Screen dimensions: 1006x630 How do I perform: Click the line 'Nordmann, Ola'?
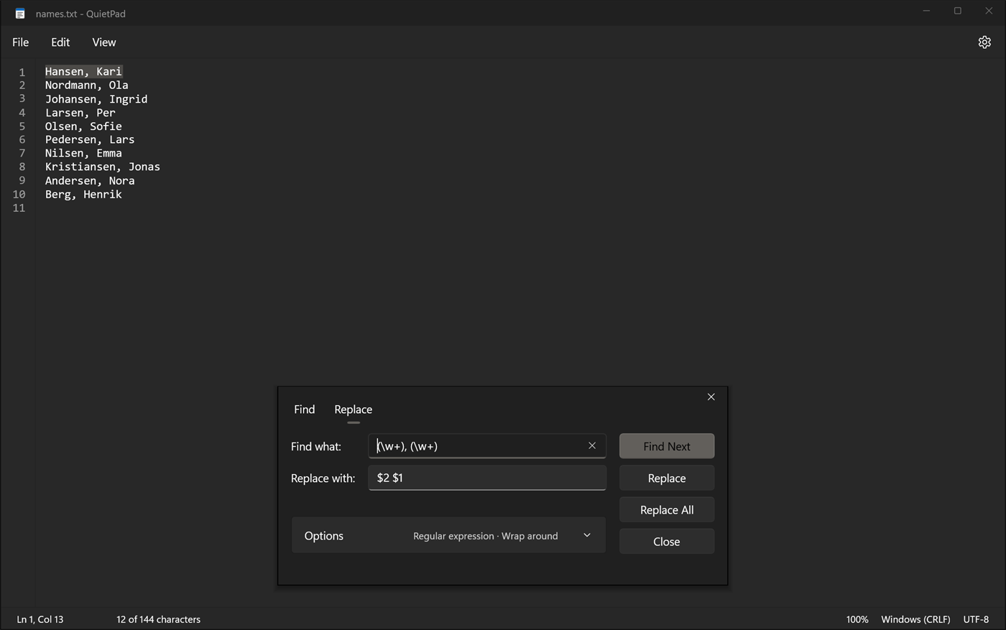click(87, 85)
